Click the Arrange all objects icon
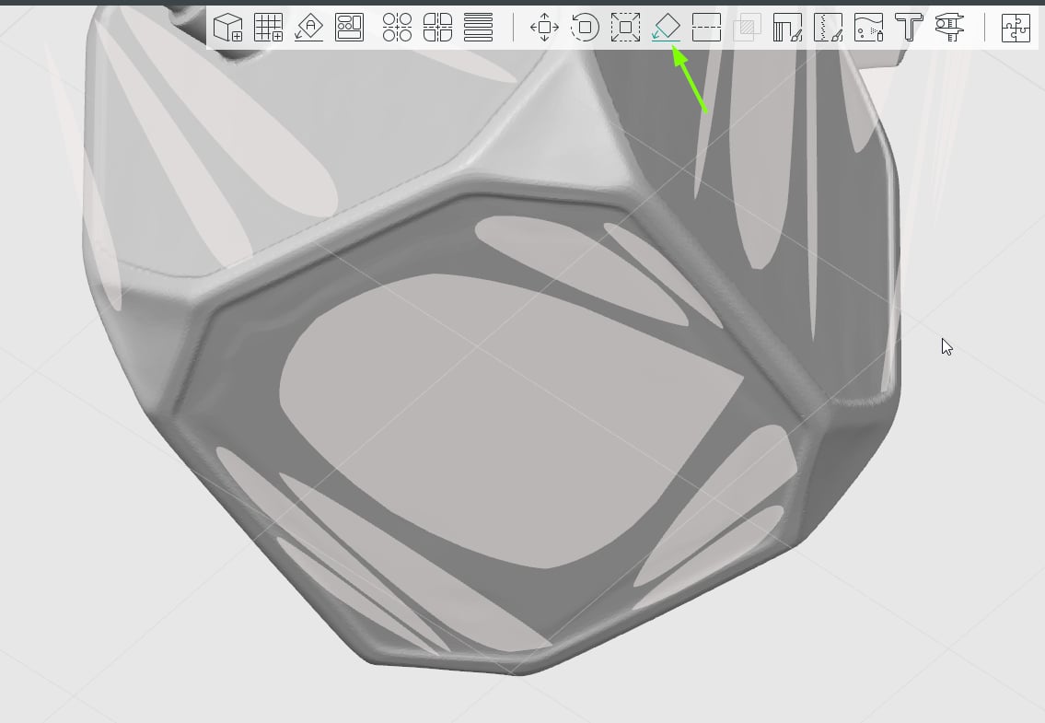This screenshot has height=723, width=1045. pos(349,28)
